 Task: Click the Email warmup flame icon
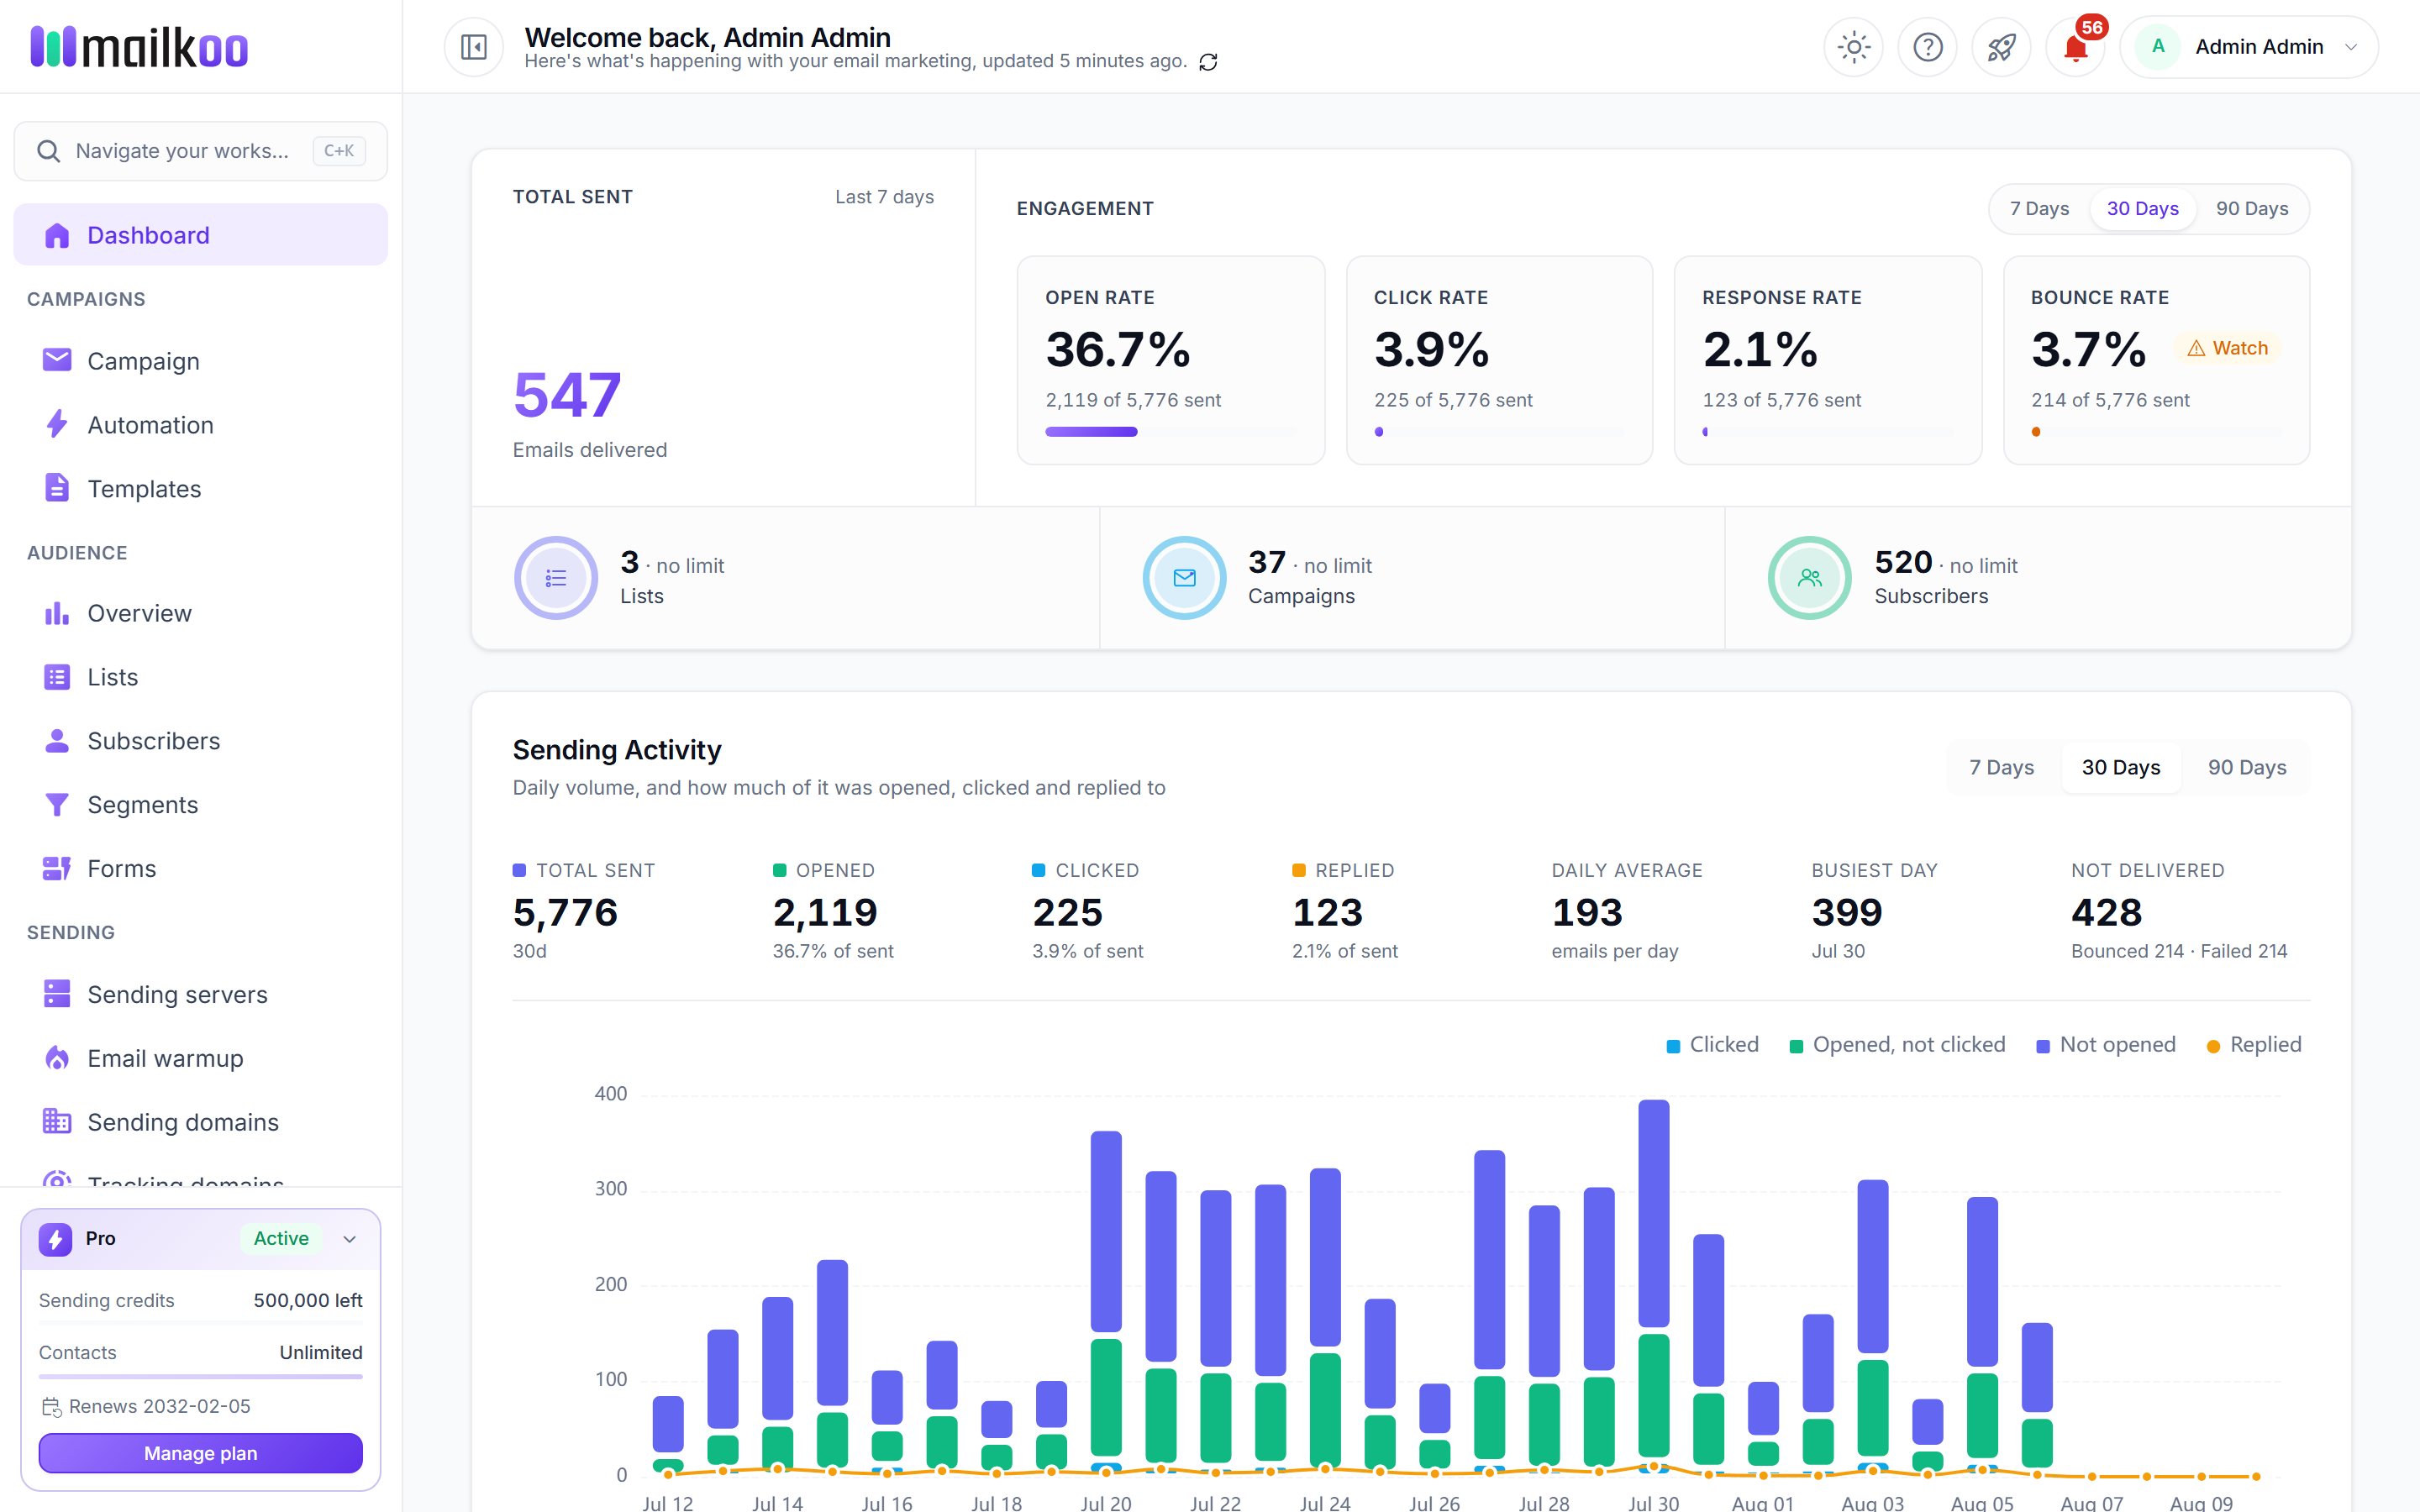(57, 1058)
